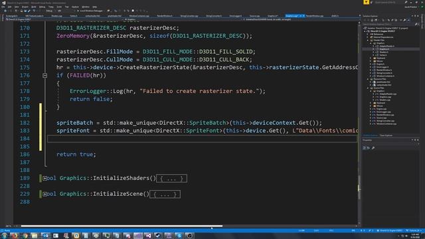Image resolution: width=425 pixels, height=239 pixels.
Task: Expand the InitializeShaders function outline
Action: click(44, 179)
